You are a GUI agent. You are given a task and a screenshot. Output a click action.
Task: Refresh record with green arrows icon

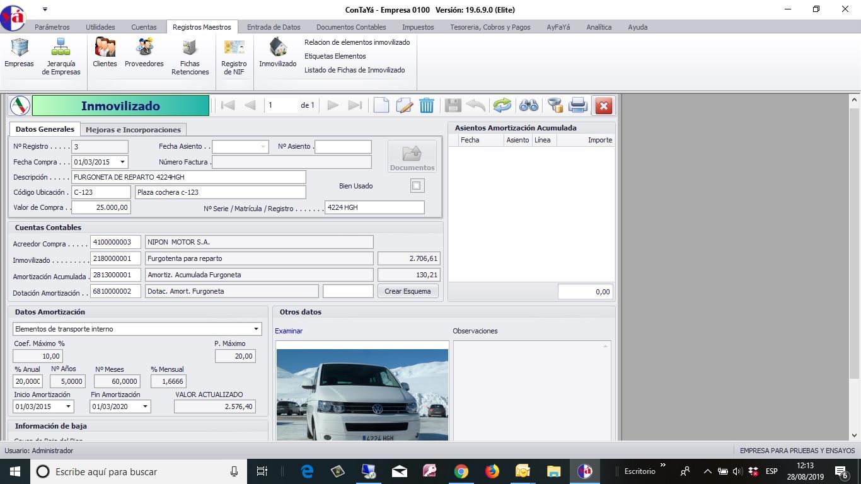point(502,105)
